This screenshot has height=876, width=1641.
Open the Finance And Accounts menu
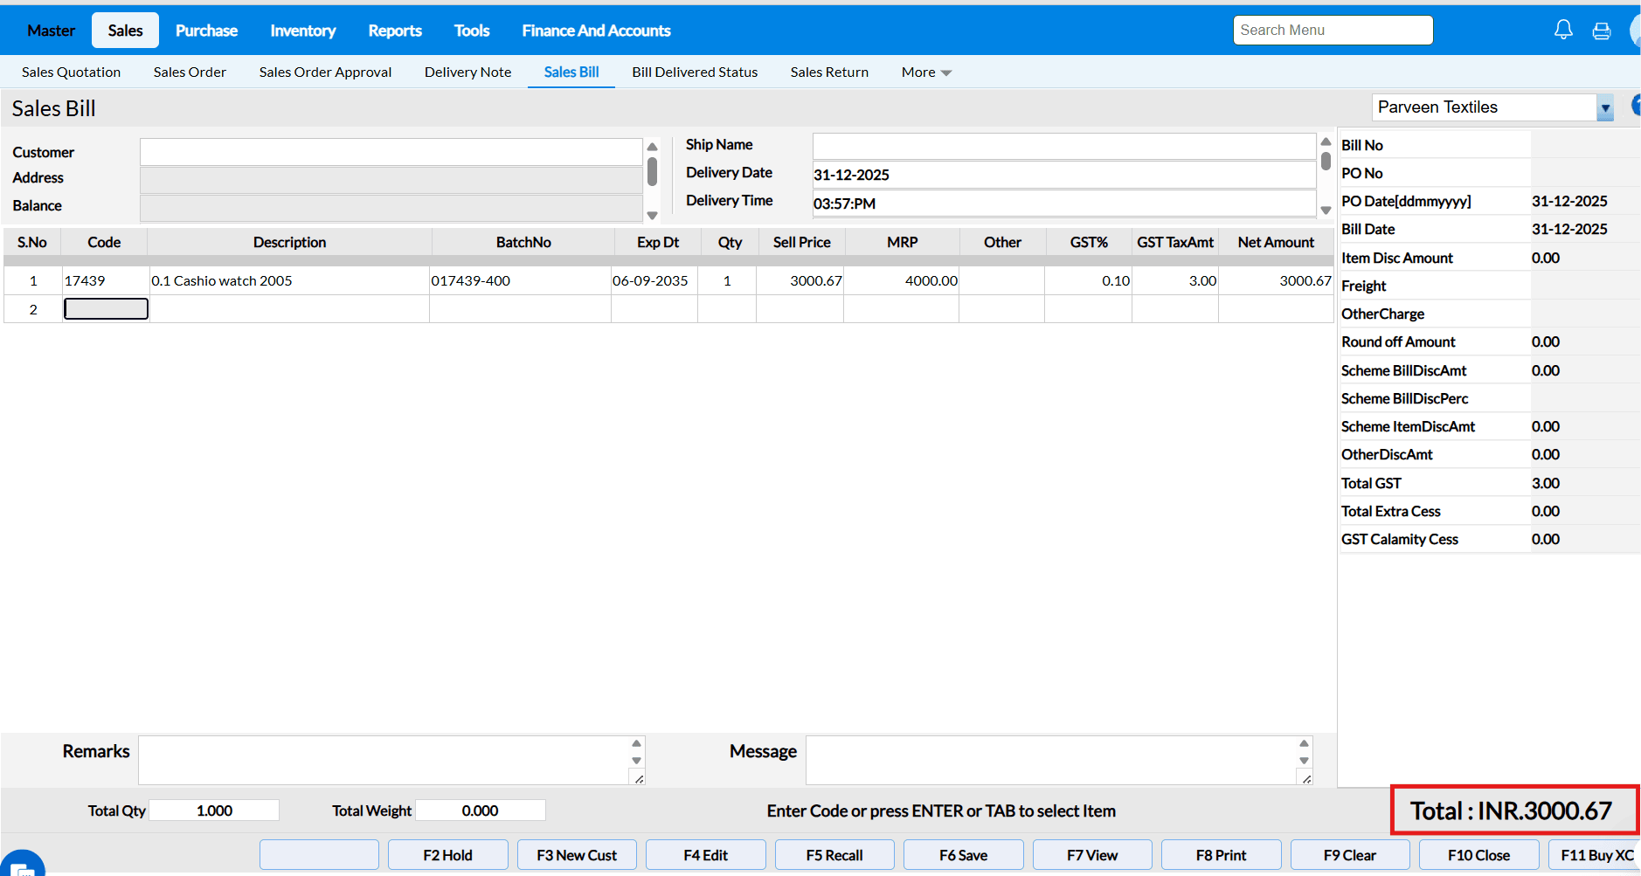point(596,31)
